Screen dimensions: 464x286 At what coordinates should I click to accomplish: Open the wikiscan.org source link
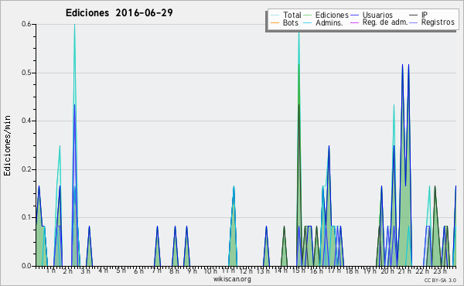tap(232, 279)
